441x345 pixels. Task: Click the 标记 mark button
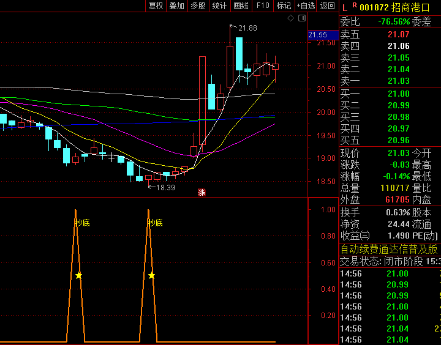[284, 6]
